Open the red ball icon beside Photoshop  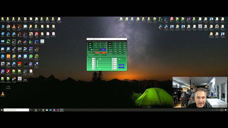tap(172, 19)
